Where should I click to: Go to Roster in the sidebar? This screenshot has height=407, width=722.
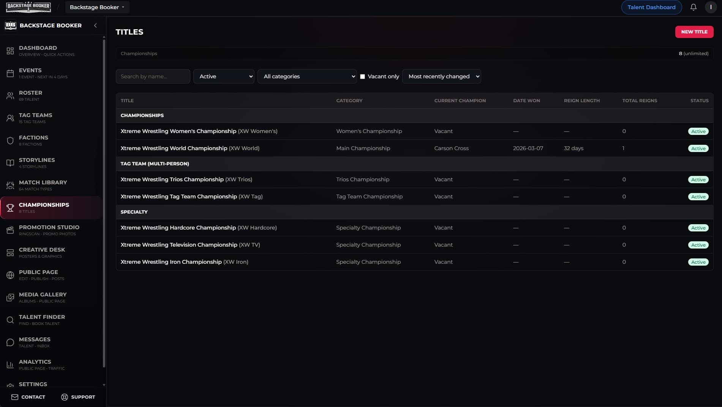click(x=30, y=95)
